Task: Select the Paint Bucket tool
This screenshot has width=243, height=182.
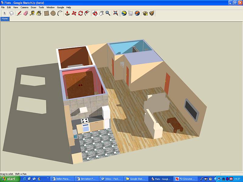Action: pyautogui.click(x=39, y=13)
